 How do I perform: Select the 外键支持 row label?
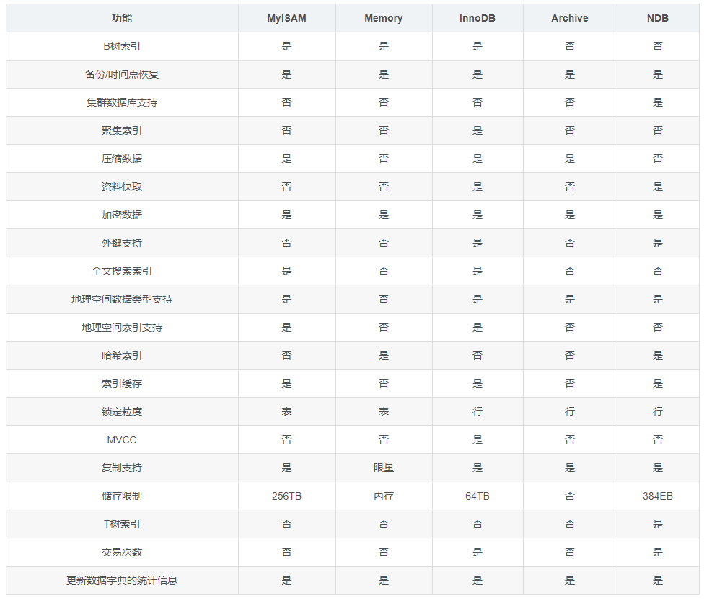tap(122, 243)
